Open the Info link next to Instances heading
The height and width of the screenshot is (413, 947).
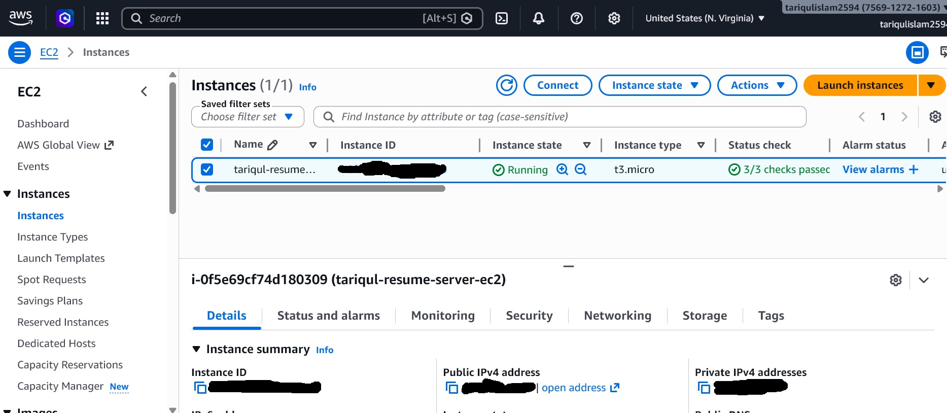pyautogui.click(x=307, y=87)
